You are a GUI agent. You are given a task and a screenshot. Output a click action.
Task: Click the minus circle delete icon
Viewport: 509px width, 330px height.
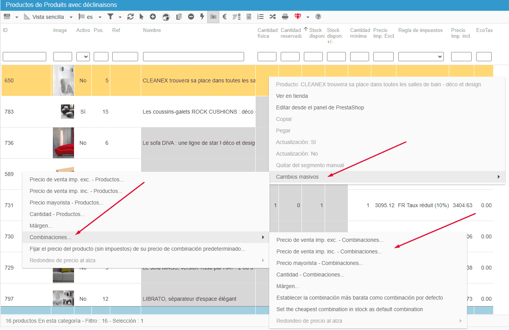(x=191, y=17)
